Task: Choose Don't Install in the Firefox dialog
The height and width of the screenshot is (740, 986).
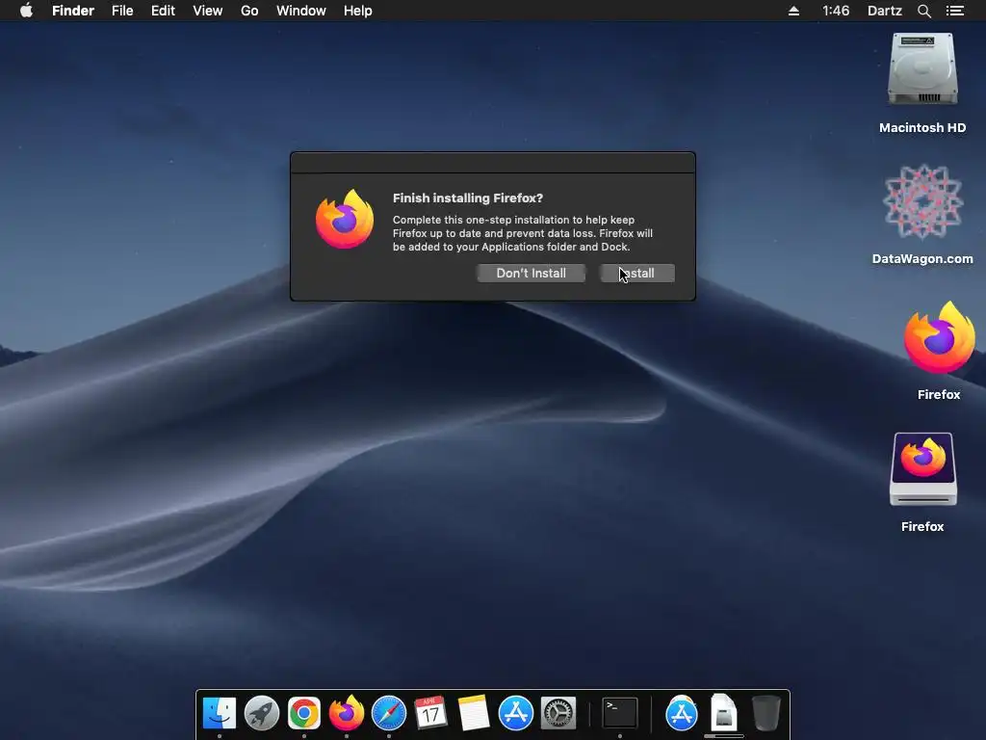Action: pos(531,273)
